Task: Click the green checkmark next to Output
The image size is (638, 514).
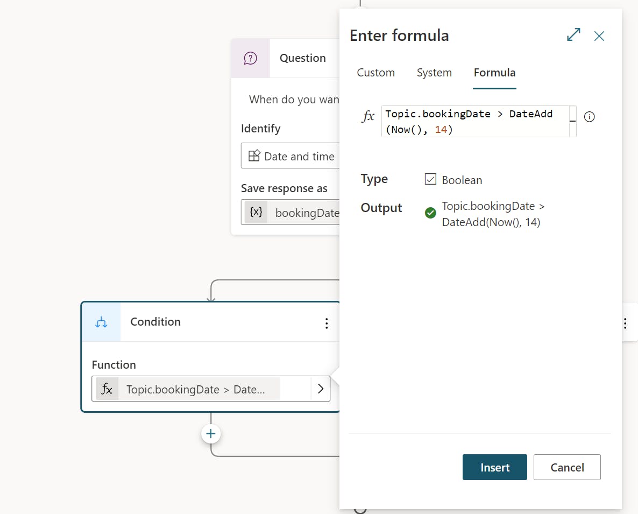Action: pyautogui.click(x=430, y=213)
